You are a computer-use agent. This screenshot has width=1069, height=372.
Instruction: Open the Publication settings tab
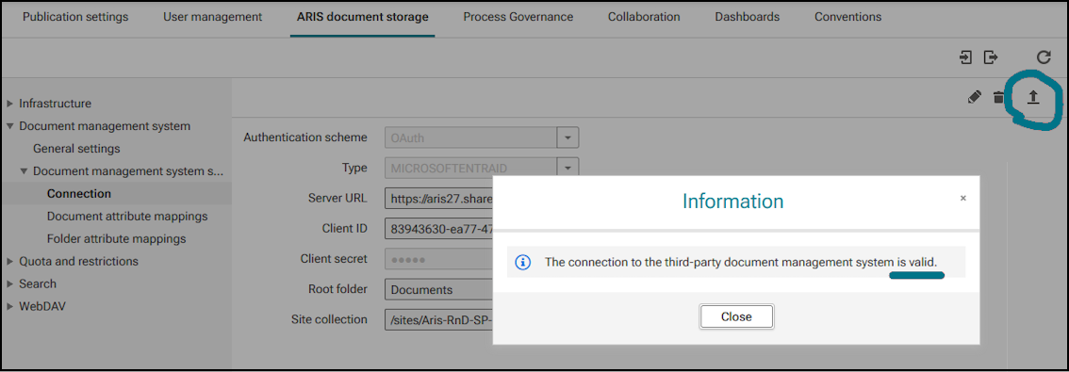point(75,17)
